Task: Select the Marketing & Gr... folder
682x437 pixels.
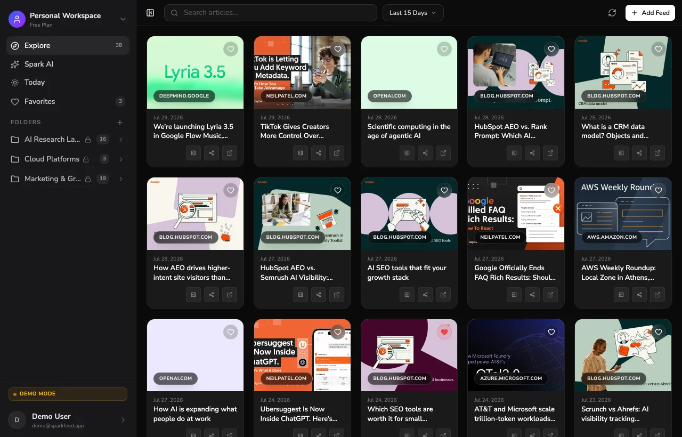Action: point(53,179)
